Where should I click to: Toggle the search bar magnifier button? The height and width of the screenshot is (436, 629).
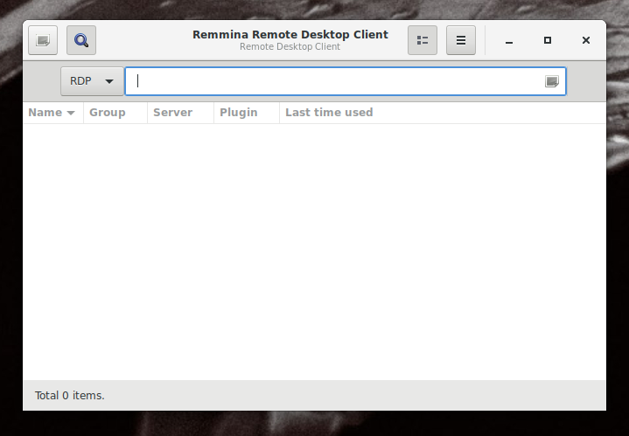tap(81, 40)
